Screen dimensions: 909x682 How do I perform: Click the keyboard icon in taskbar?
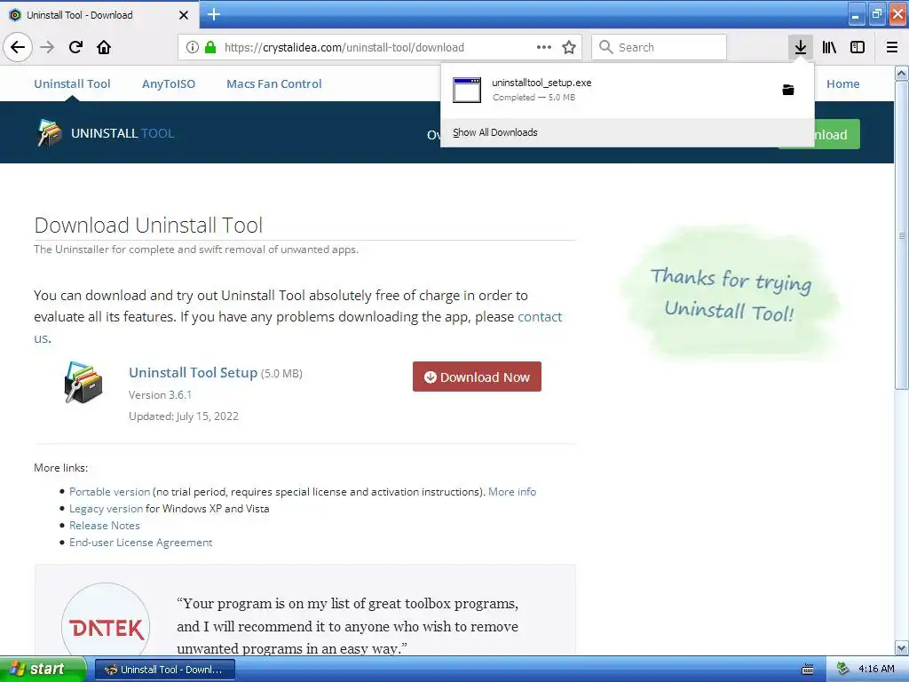(x=808, y=670)
